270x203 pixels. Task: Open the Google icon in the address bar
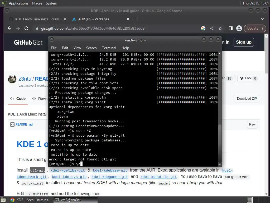tap(203, 28)
